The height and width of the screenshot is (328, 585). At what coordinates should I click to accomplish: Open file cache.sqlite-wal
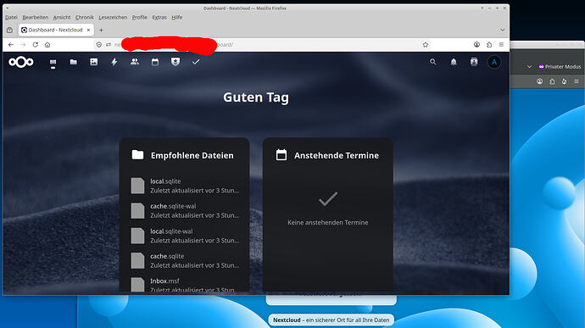click(185, 211)
